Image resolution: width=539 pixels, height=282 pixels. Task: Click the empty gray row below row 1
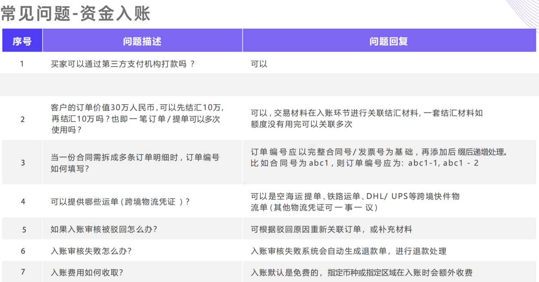click(x=269, y=85)
